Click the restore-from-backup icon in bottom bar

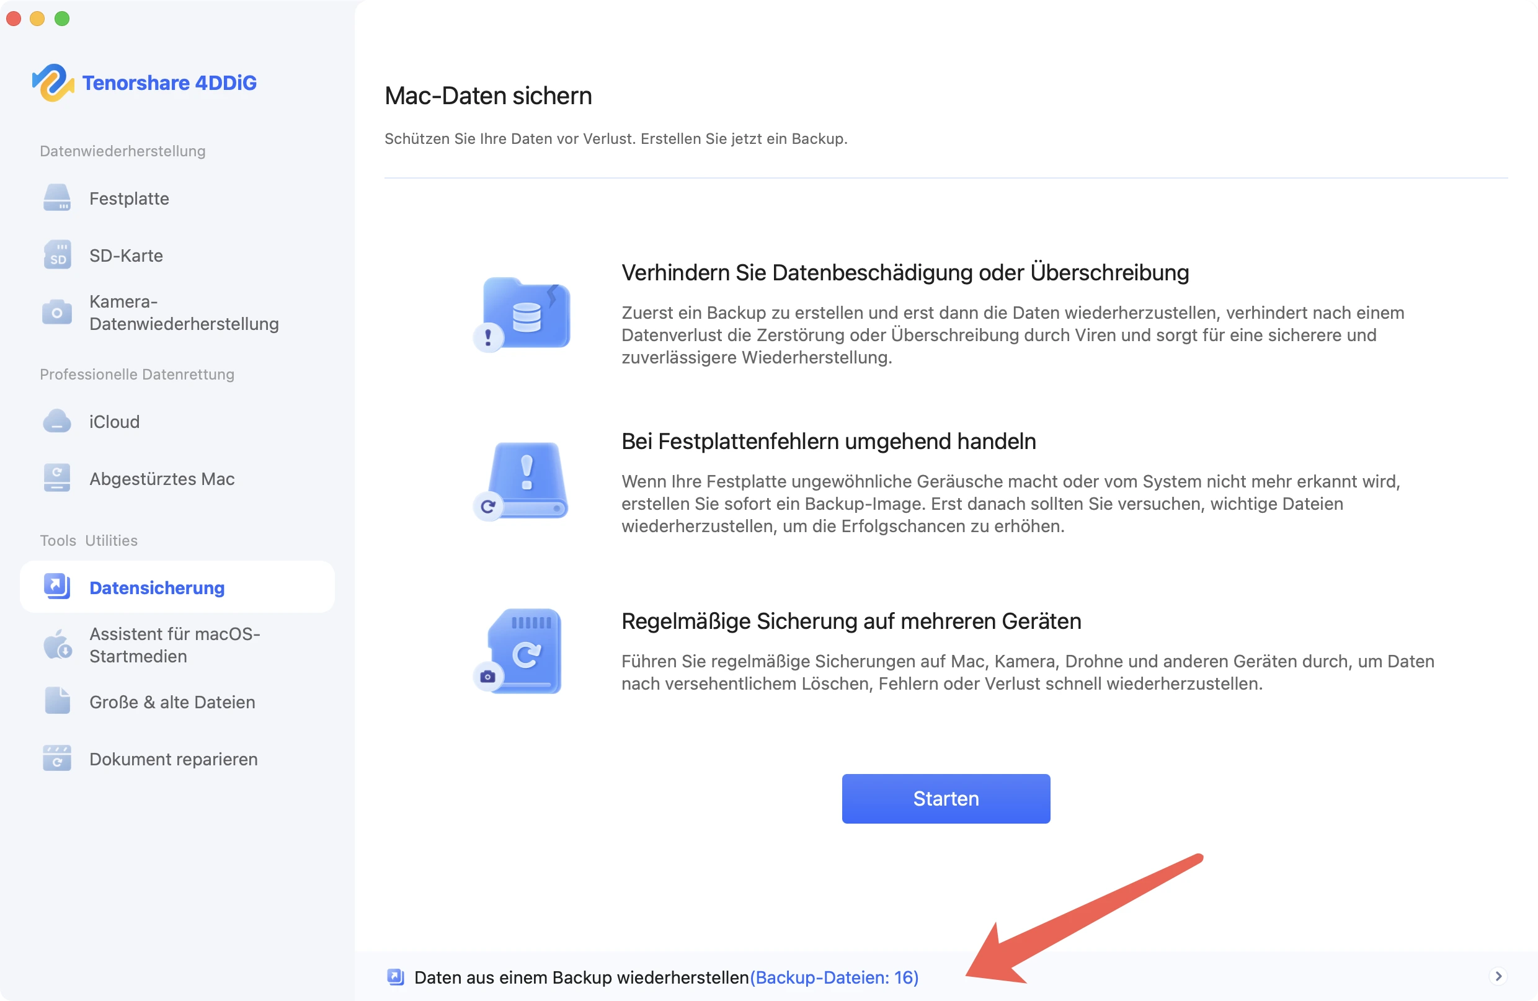point(396,976)
